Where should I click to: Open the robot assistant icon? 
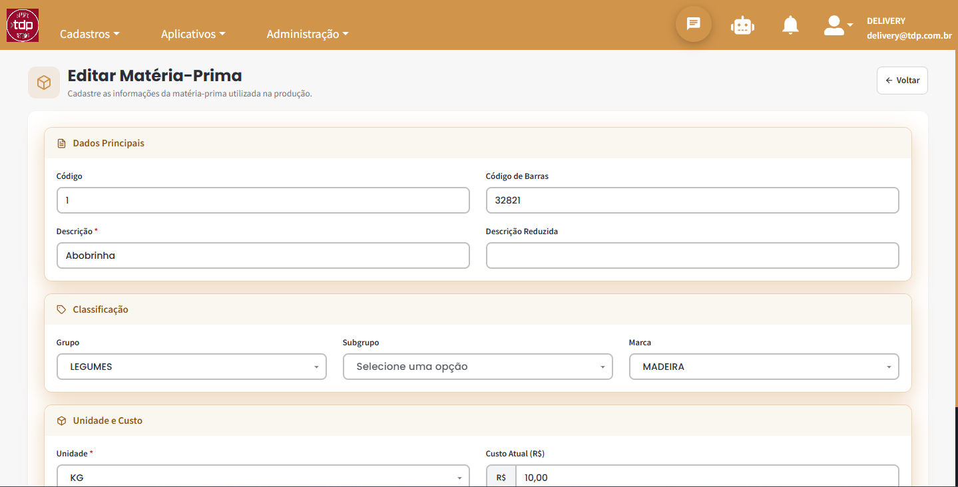pyautogui.click(x=742, y=25)
